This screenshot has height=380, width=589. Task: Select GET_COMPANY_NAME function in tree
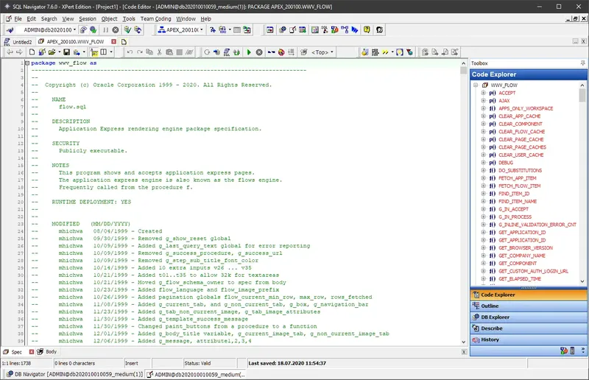point(522,256)
